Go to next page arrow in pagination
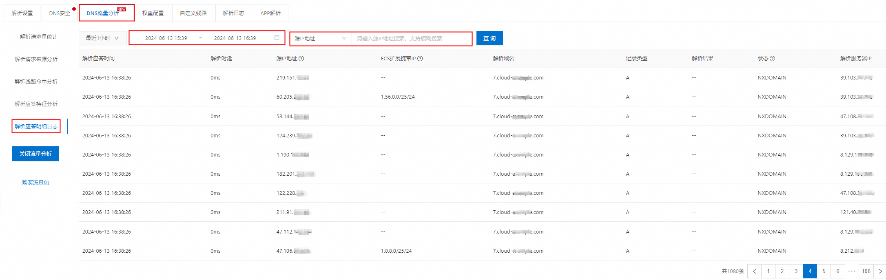This screenshot has width=886, height=280. [880, 271]
